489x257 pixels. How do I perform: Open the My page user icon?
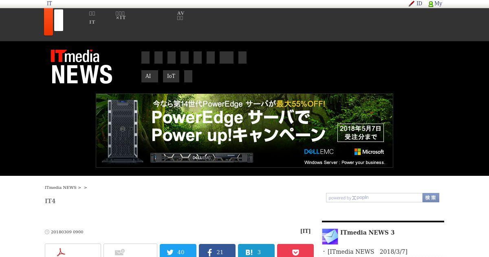(x=431, y=4)
